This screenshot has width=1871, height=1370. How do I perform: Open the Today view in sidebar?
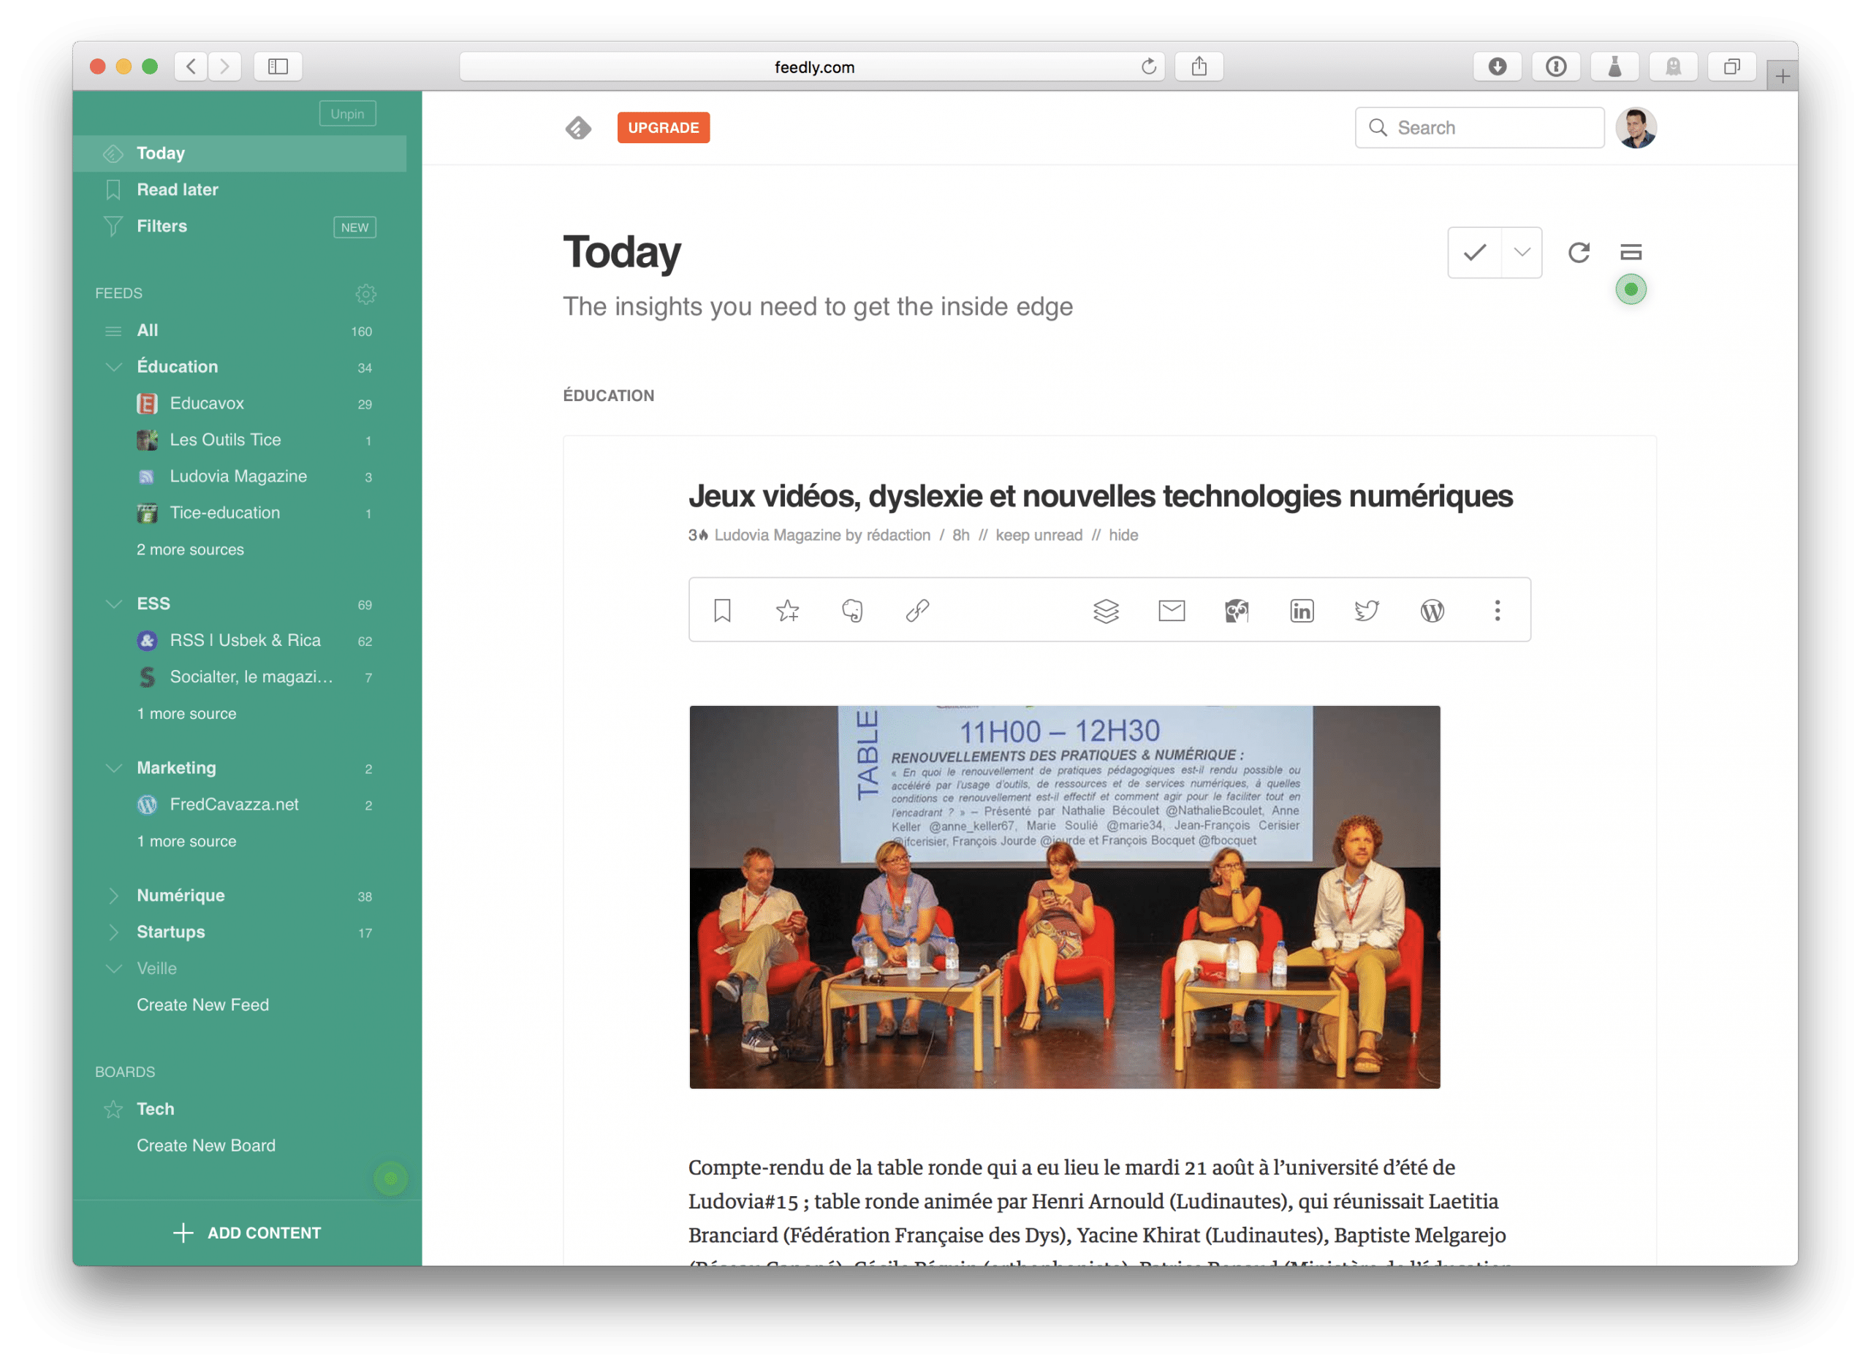click(x=240, y=153)
